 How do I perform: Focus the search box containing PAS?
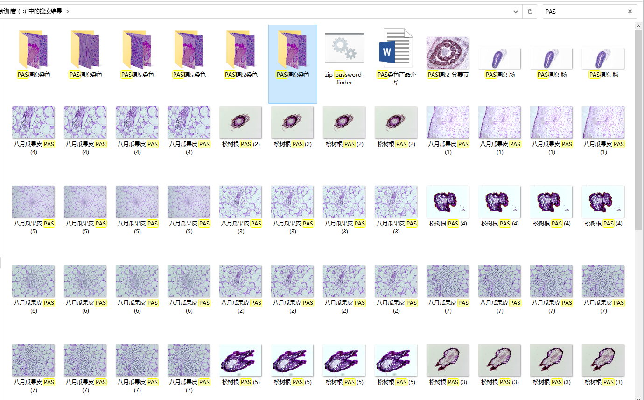[x=583, y=12]
